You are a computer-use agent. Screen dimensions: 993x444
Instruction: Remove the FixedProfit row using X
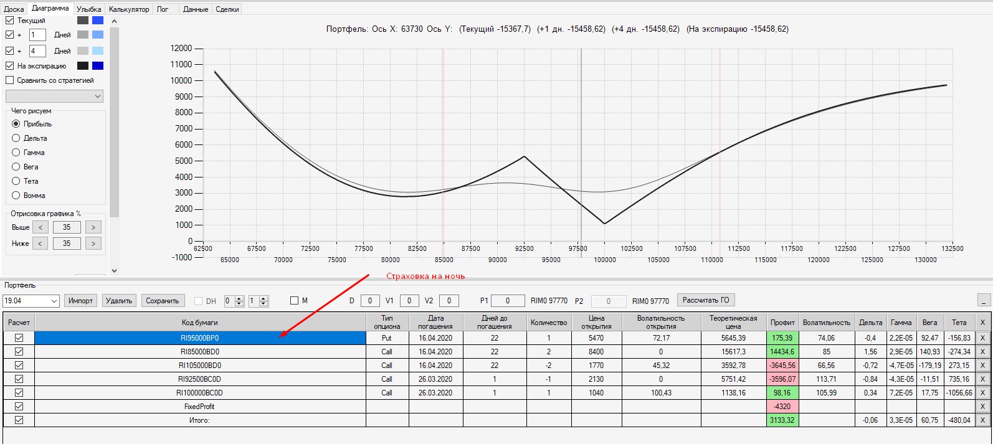pyautogui.click(x=982, y=407)
